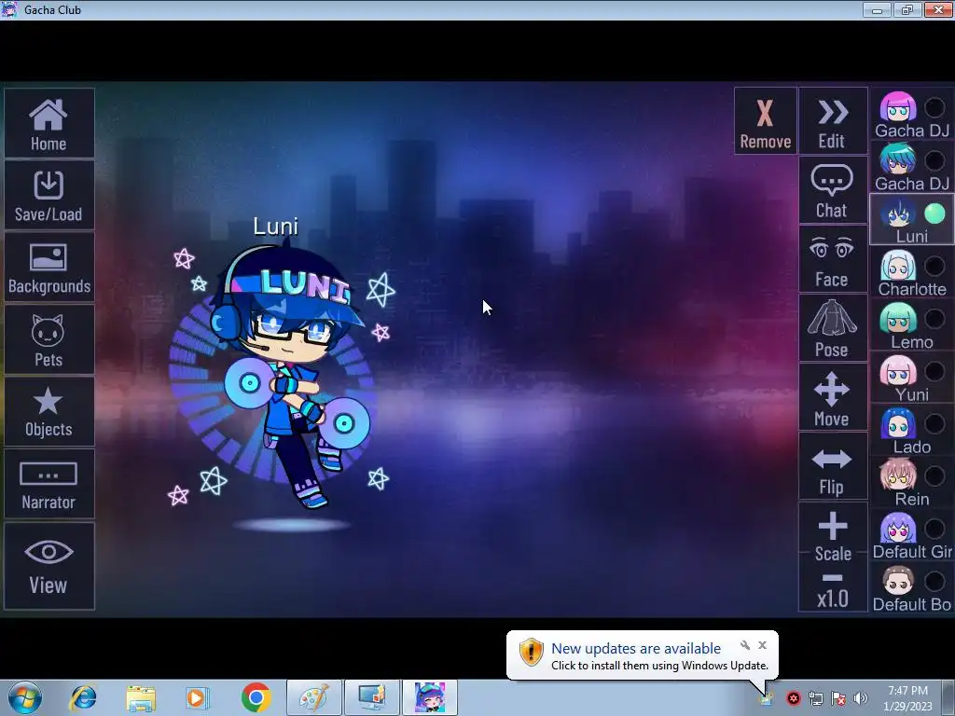
Task: Launch Google Chrome from taskbar
Action: click(x=256, y=697)
